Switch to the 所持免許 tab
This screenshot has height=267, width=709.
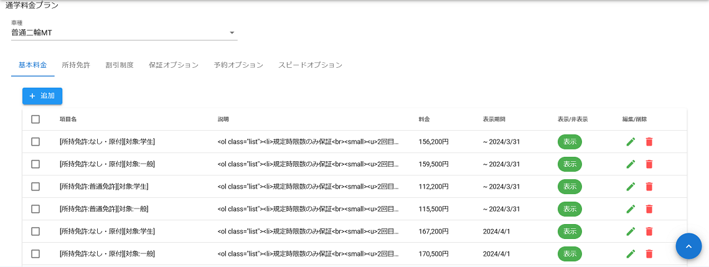[76, 65]
